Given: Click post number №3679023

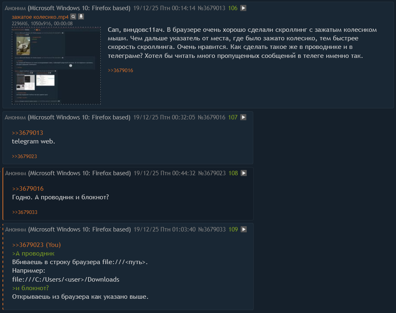Looking at the screenshot, I should pyautogui.click(x=212, y=173).
